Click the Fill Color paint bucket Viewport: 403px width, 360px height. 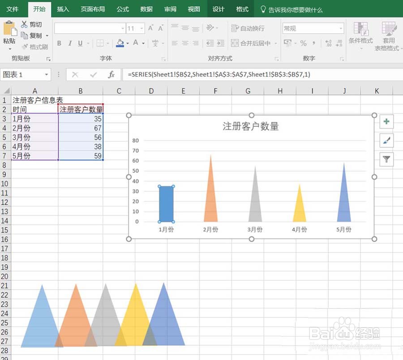click(x=120, y=43)
